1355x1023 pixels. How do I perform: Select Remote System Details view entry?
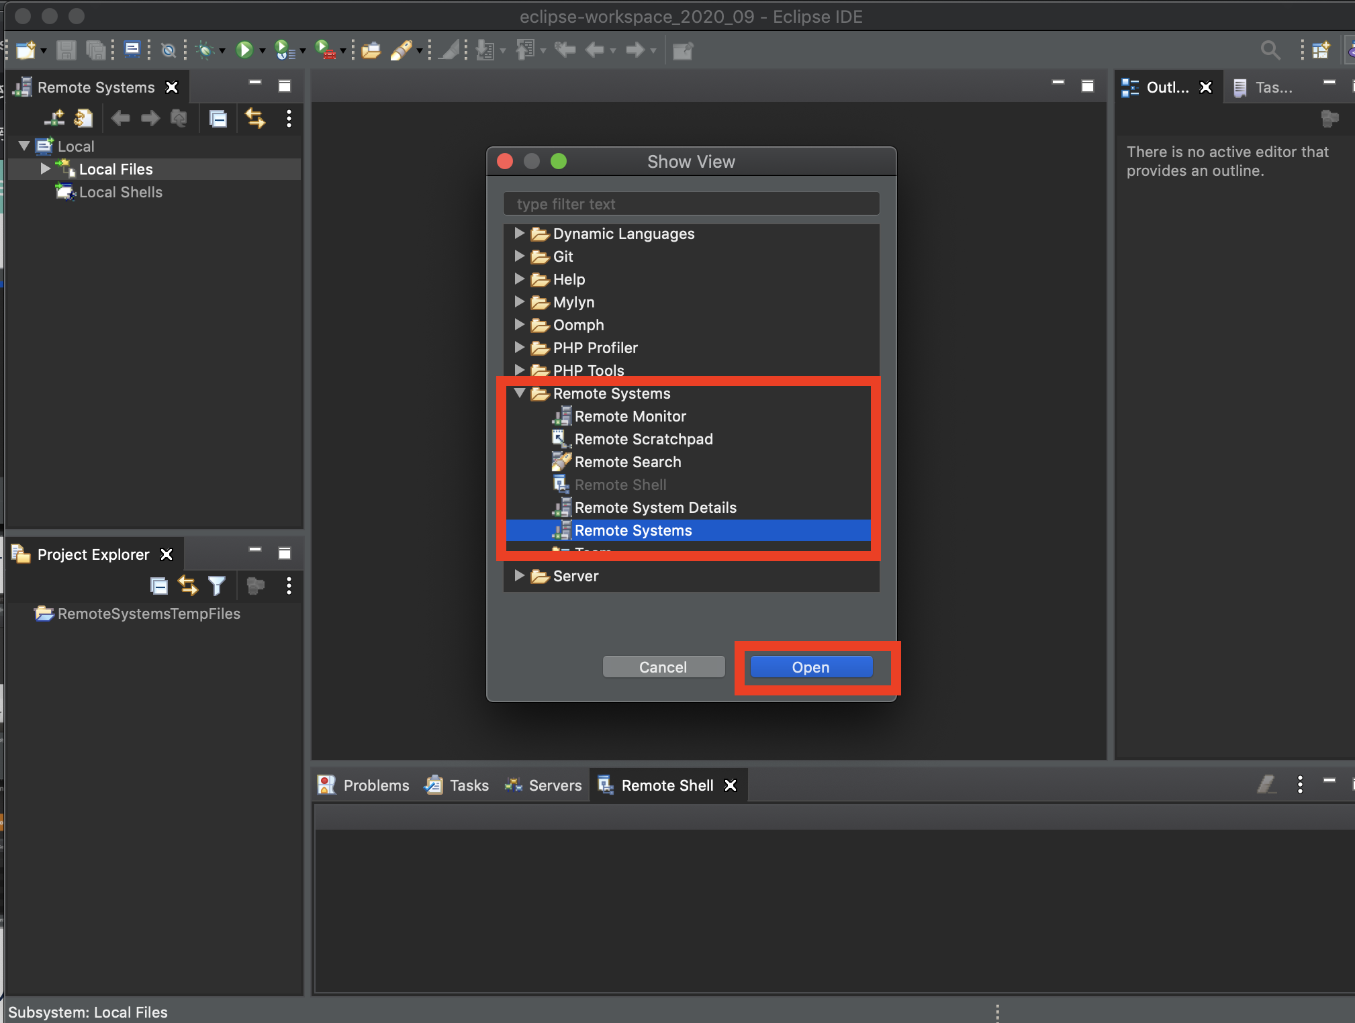(655, 507)
